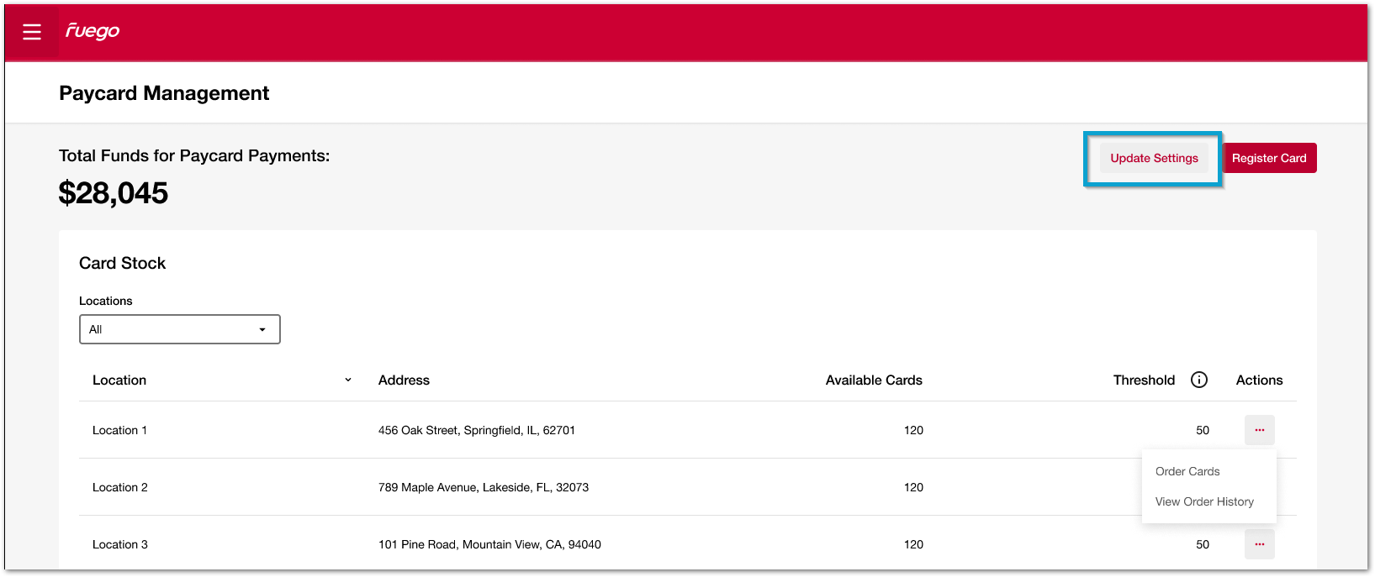Open the hamburger navigation menu

click(32, 32)
